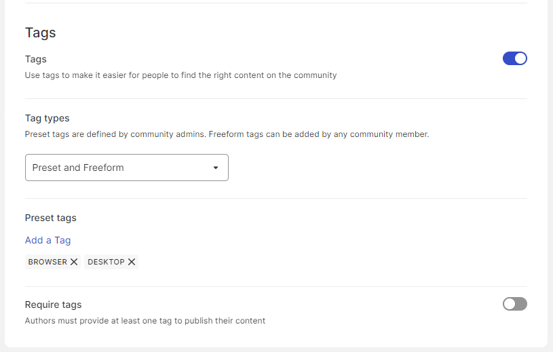This screenshot has width=553, height=352.
Task: Click the "Use tags to make it easier" description
Action: point(180,75)
